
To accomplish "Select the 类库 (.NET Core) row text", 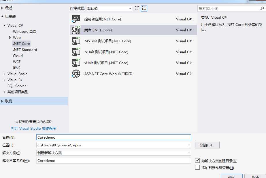I will coord(98,30).
